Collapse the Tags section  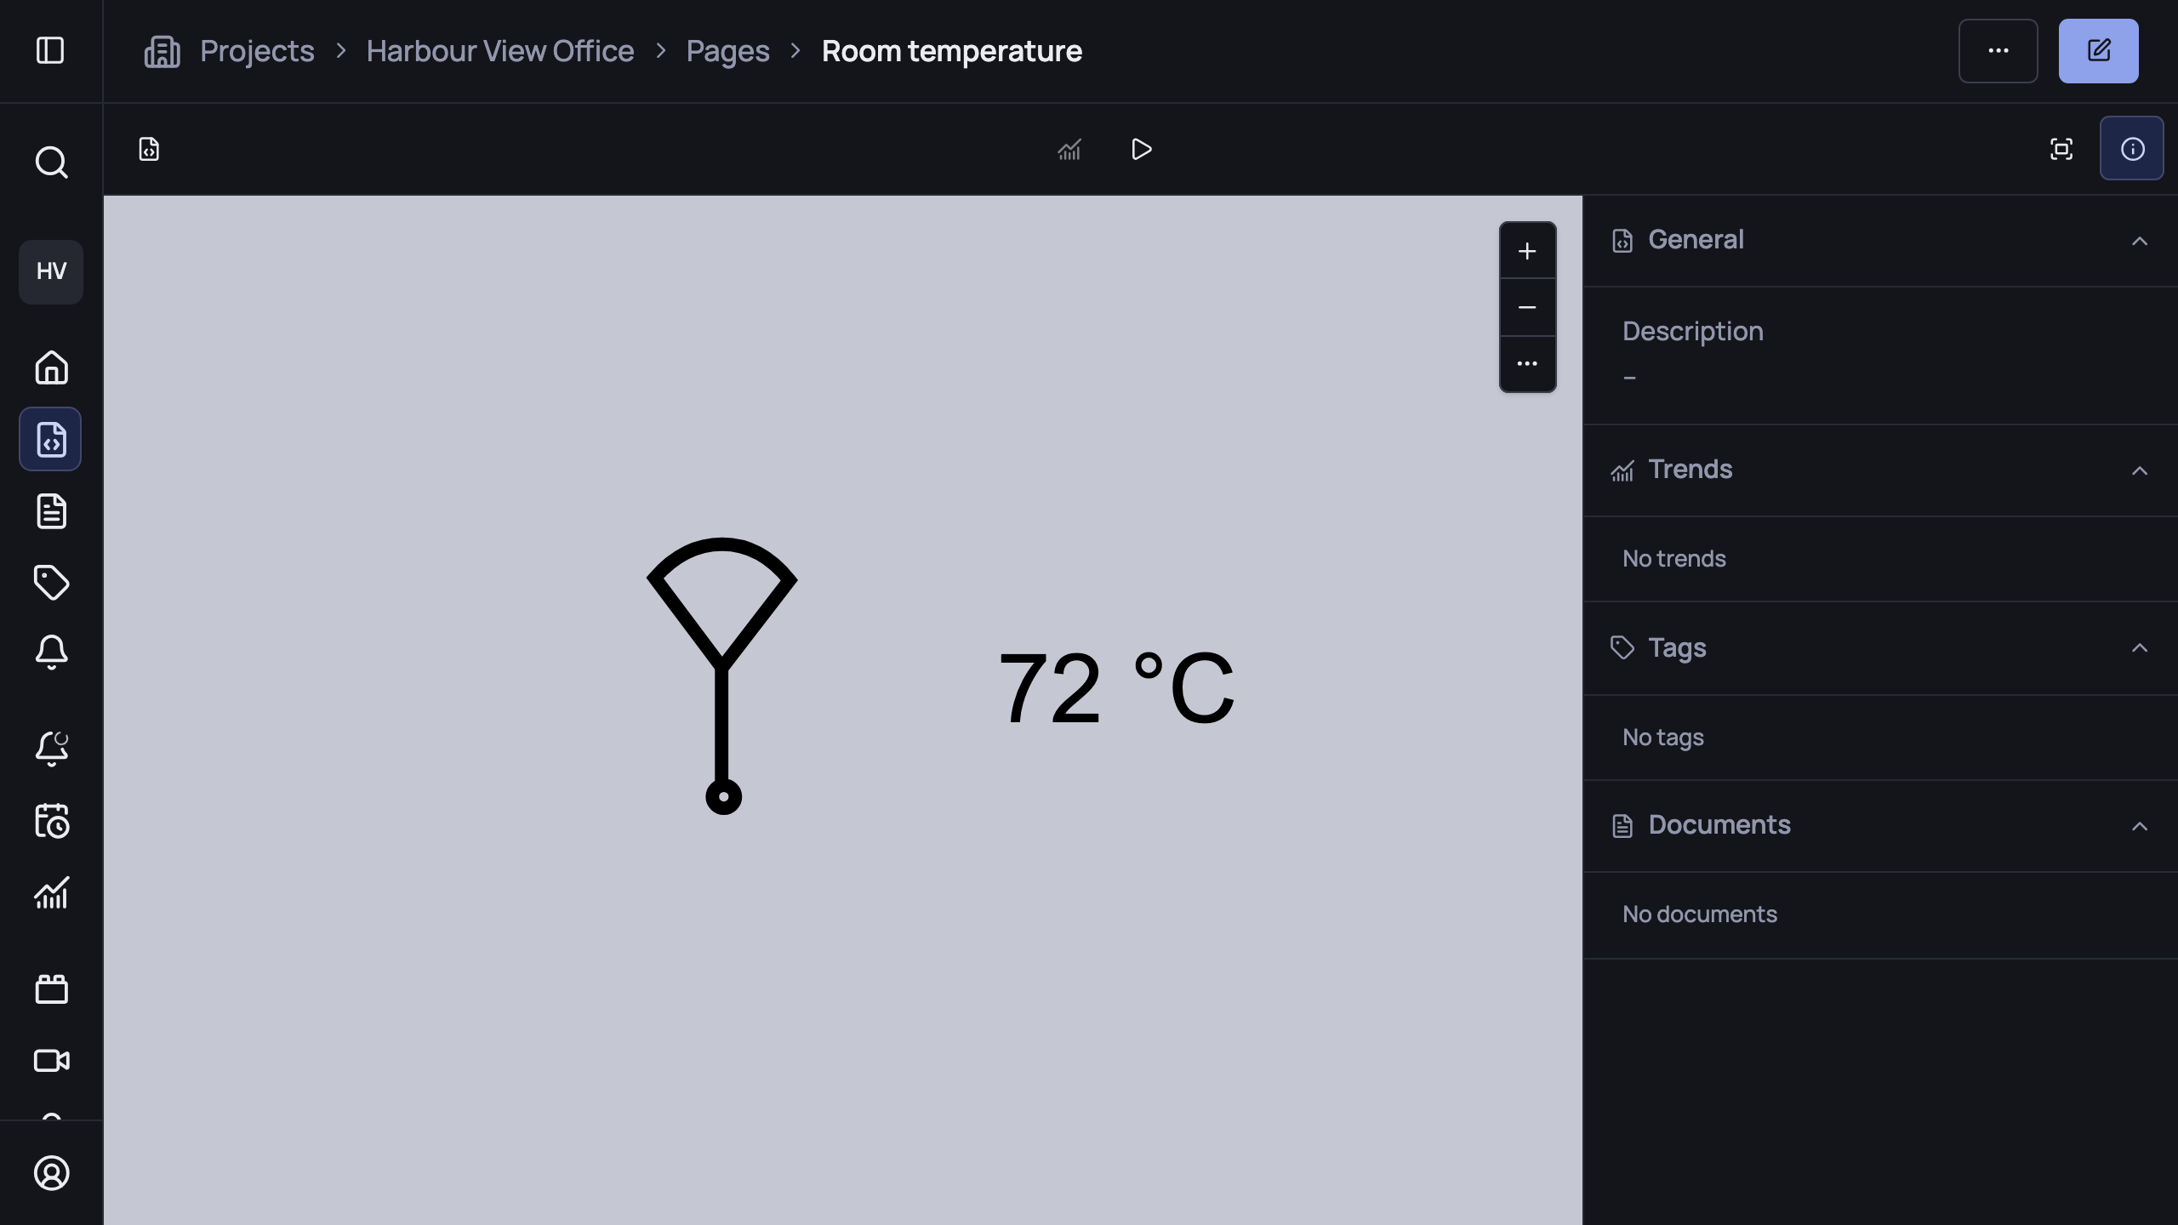pyautogui.click(x=2139, y=648)
